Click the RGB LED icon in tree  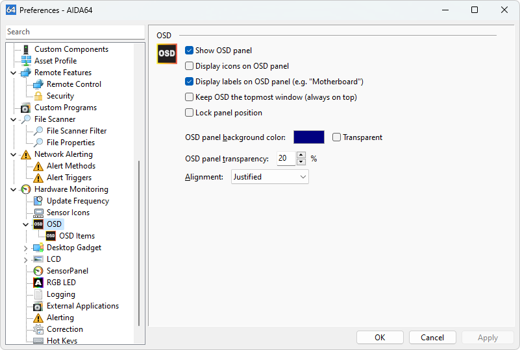tap(38, 283)
